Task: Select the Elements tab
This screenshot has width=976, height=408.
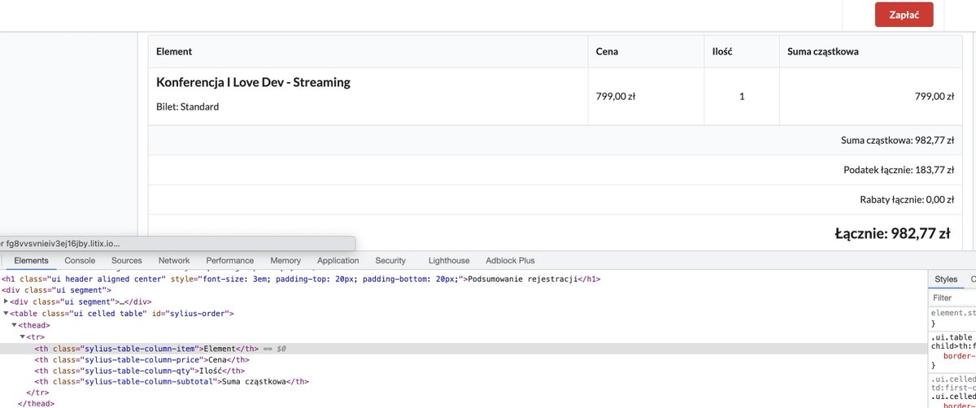Action: click(x=32, y=261)
